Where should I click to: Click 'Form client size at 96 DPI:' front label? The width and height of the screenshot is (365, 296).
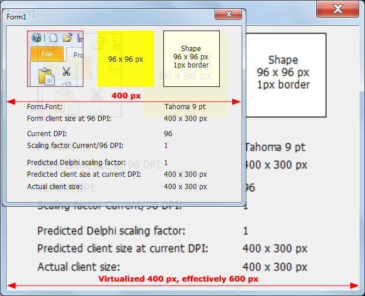[69, 119]
